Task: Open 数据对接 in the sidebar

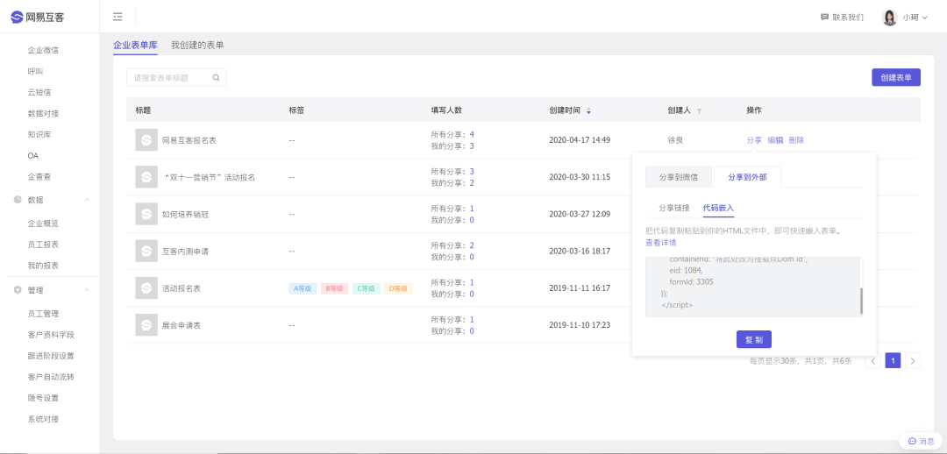Action: tap(43, 114)
